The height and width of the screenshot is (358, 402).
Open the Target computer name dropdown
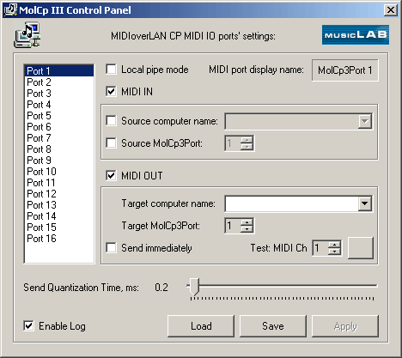[364, 203]
